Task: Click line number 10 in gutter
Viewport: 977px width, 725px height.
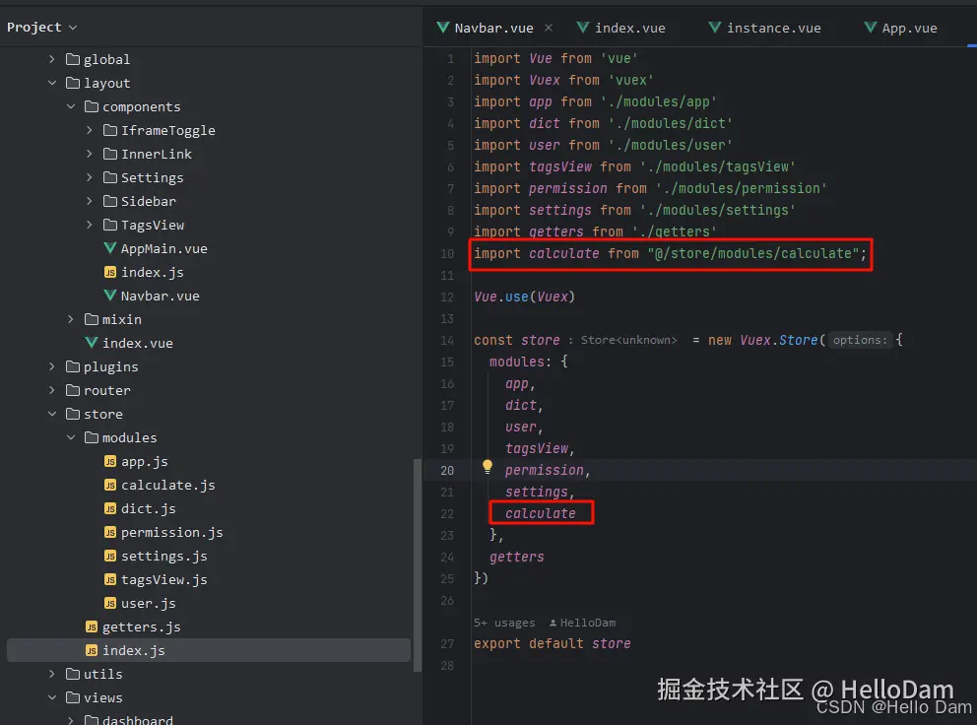Action: click(447, 254)
